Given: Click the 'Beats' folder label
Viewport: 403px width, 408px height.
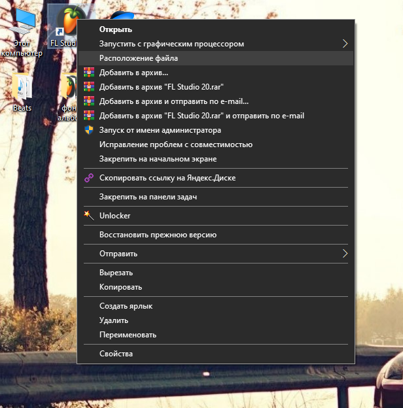Looking at the screenshot, I should click(22, 108).
